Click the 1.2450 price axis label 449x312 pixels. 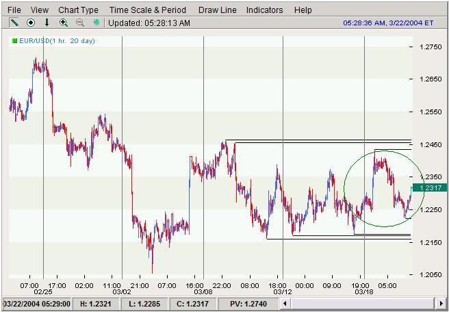(x=431, y=144)
